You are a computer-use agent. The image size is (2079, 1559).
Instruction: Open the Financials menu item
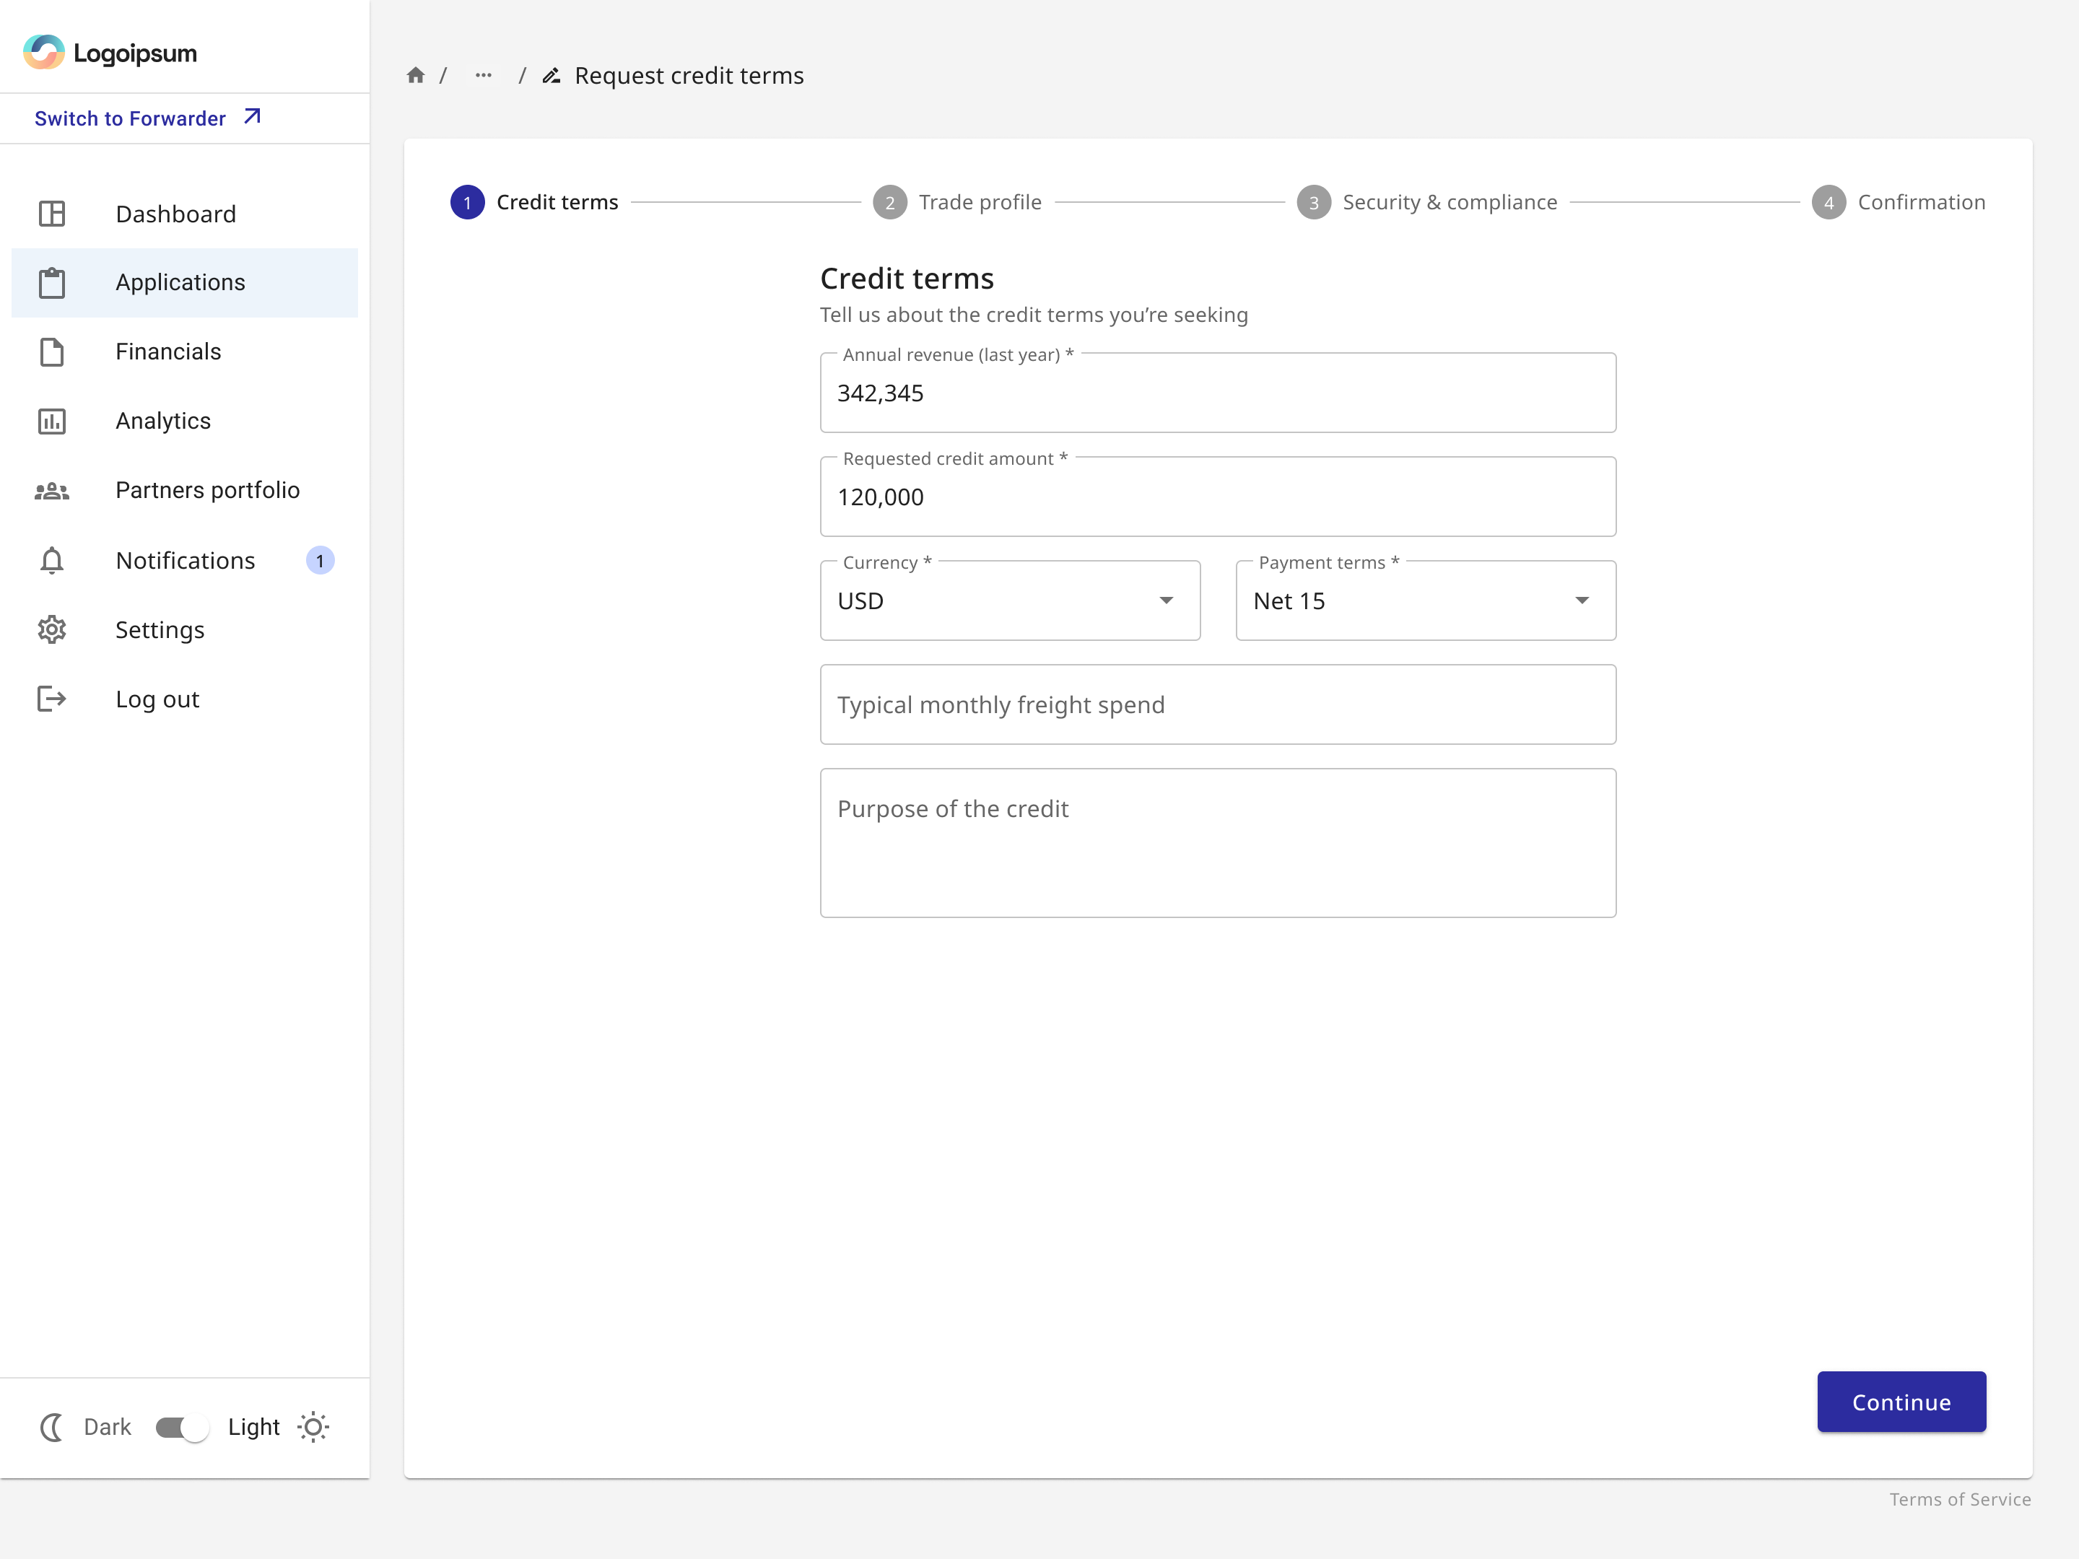tap(184, 351)
